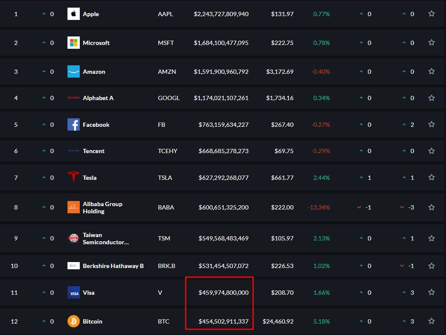Add Amazon to watchlist via star

tap(431, 71)
